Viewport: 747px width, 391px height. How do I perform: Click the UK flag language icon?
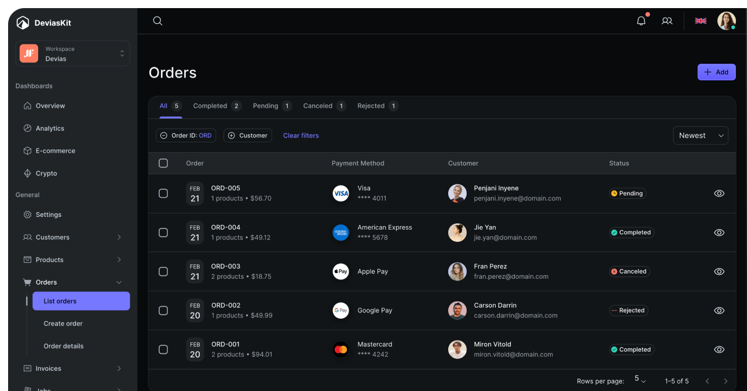(701, 21)
